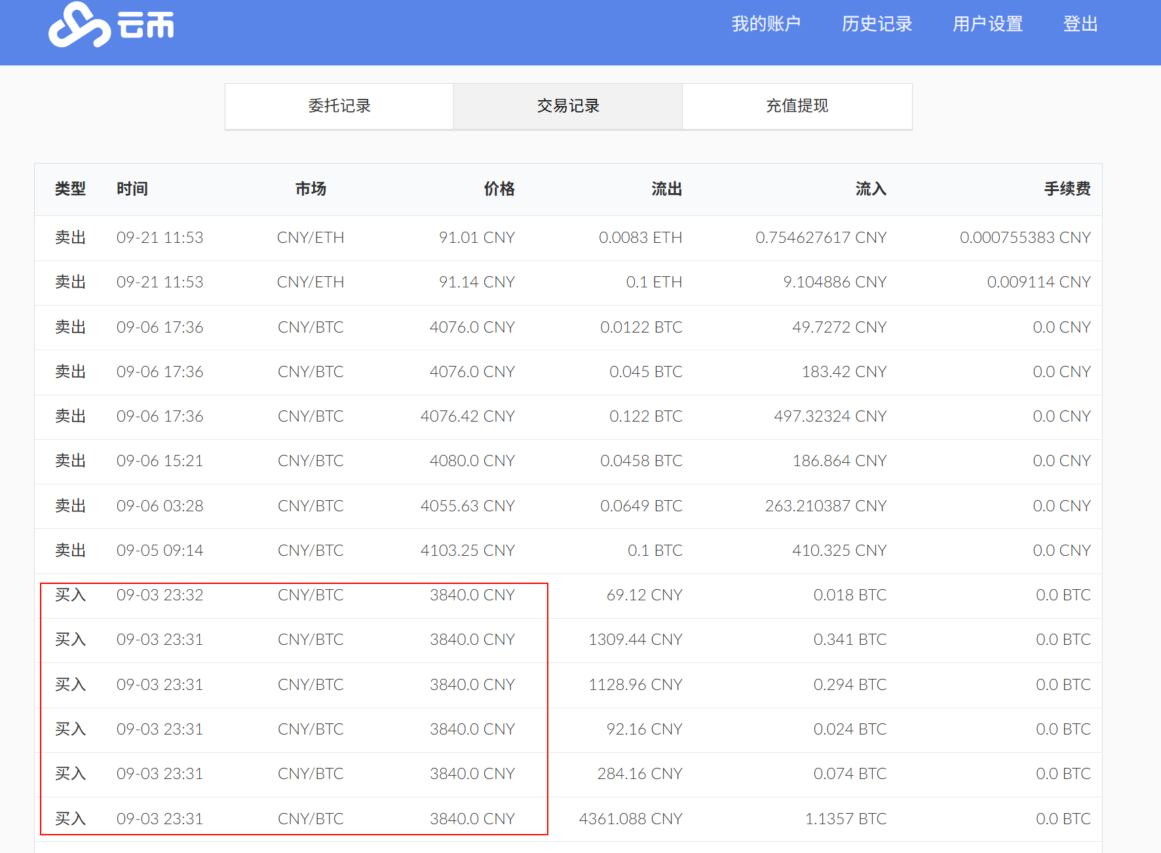This screenshot has width=1161, height=853.
Task: Switch to the 委托记录 tab
Action: pos(339,106)
